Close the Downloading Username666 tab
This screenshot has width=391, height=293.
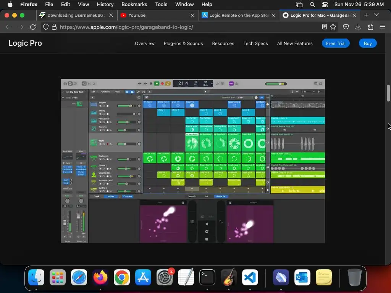111,15
